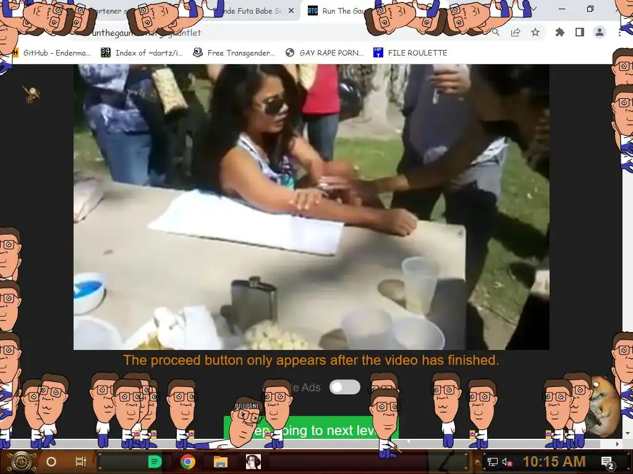Open the tab search chevron
This screenshot has height=474, width=633.
pos(534,9)
